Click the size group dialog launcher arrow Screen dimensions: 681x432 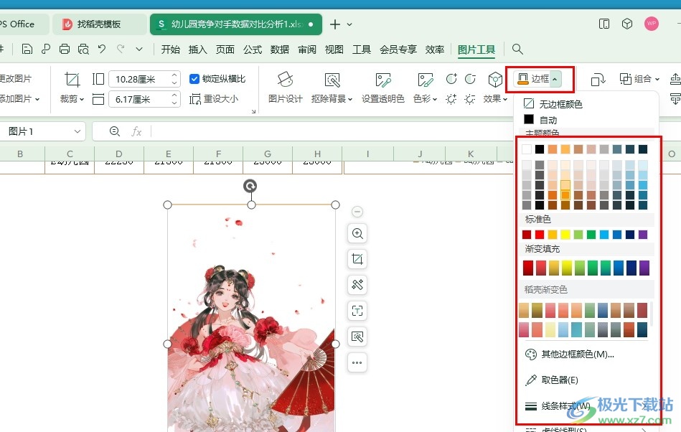pos(253,111)
